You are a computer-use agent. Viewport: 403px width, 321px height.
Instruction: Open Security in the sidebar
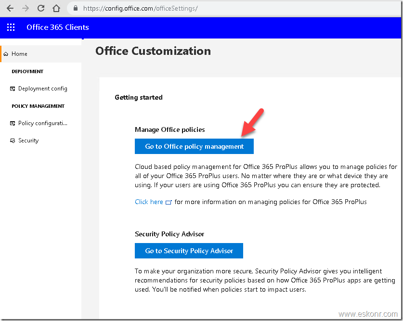point(28,141)
